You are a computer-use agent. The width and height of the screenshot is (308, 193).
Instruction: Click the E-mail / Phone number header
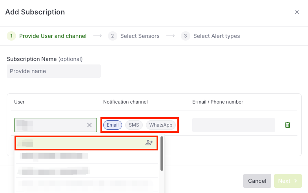click(x=218, y=102)
